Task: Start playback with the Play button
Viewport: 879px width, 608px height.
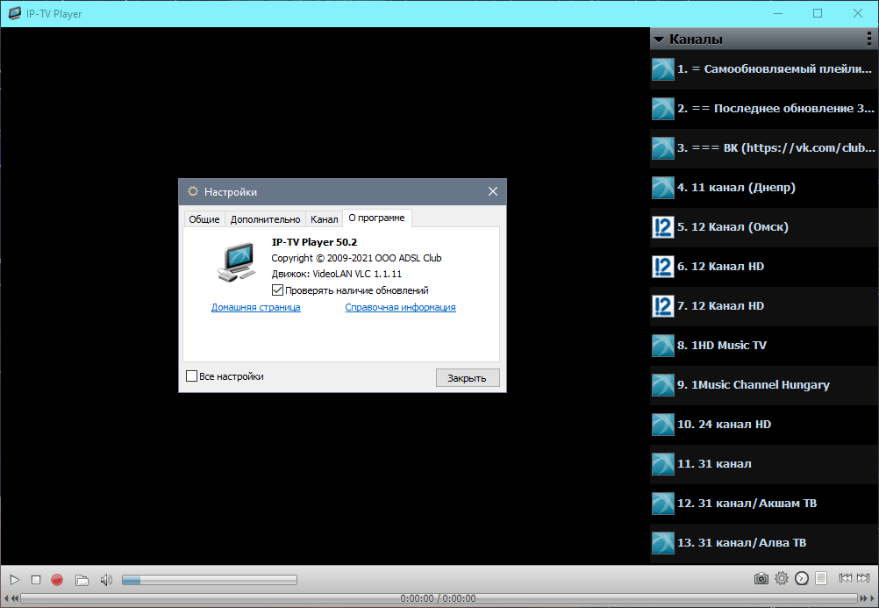Action: [15, 579]
